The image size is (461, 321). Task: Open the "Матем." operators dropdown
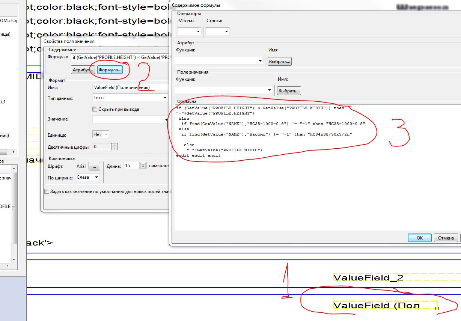(189, 32)
